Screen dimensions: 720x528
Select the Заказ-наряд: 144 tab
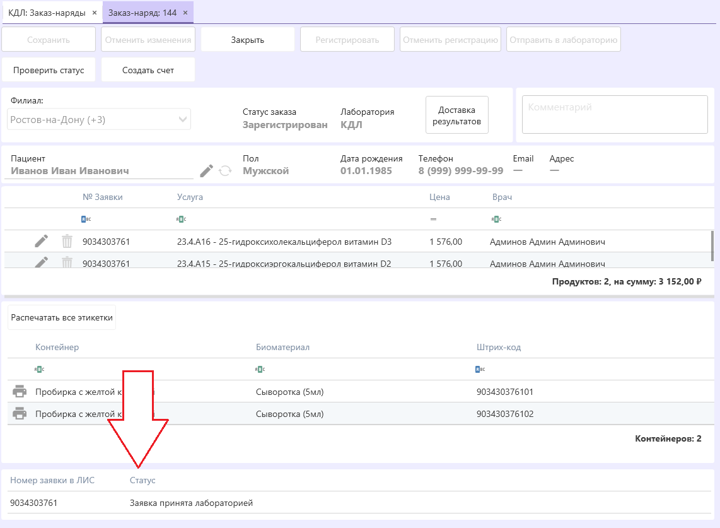(x=142, y=13)
